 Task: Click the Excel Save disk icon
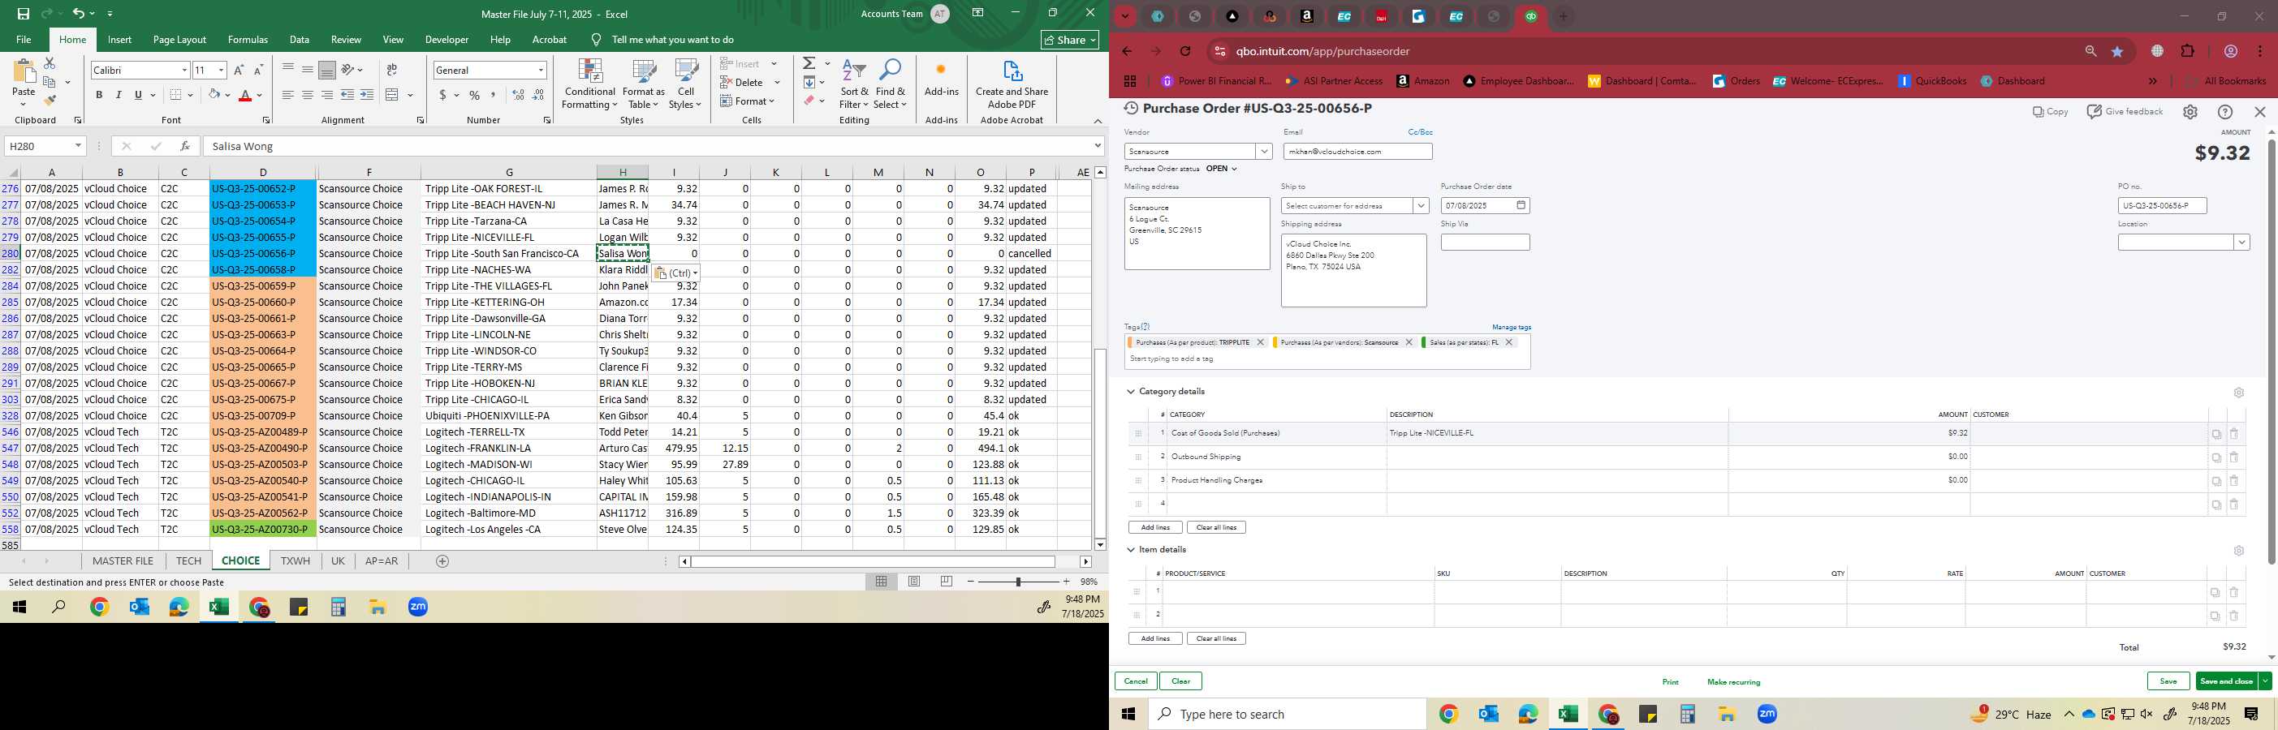tap(23, 13)
